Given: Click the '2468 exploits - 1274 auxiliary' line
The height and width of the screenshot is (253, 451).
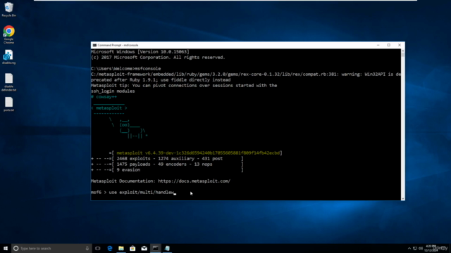Looking at the screenshot, I should coord(167,158).
